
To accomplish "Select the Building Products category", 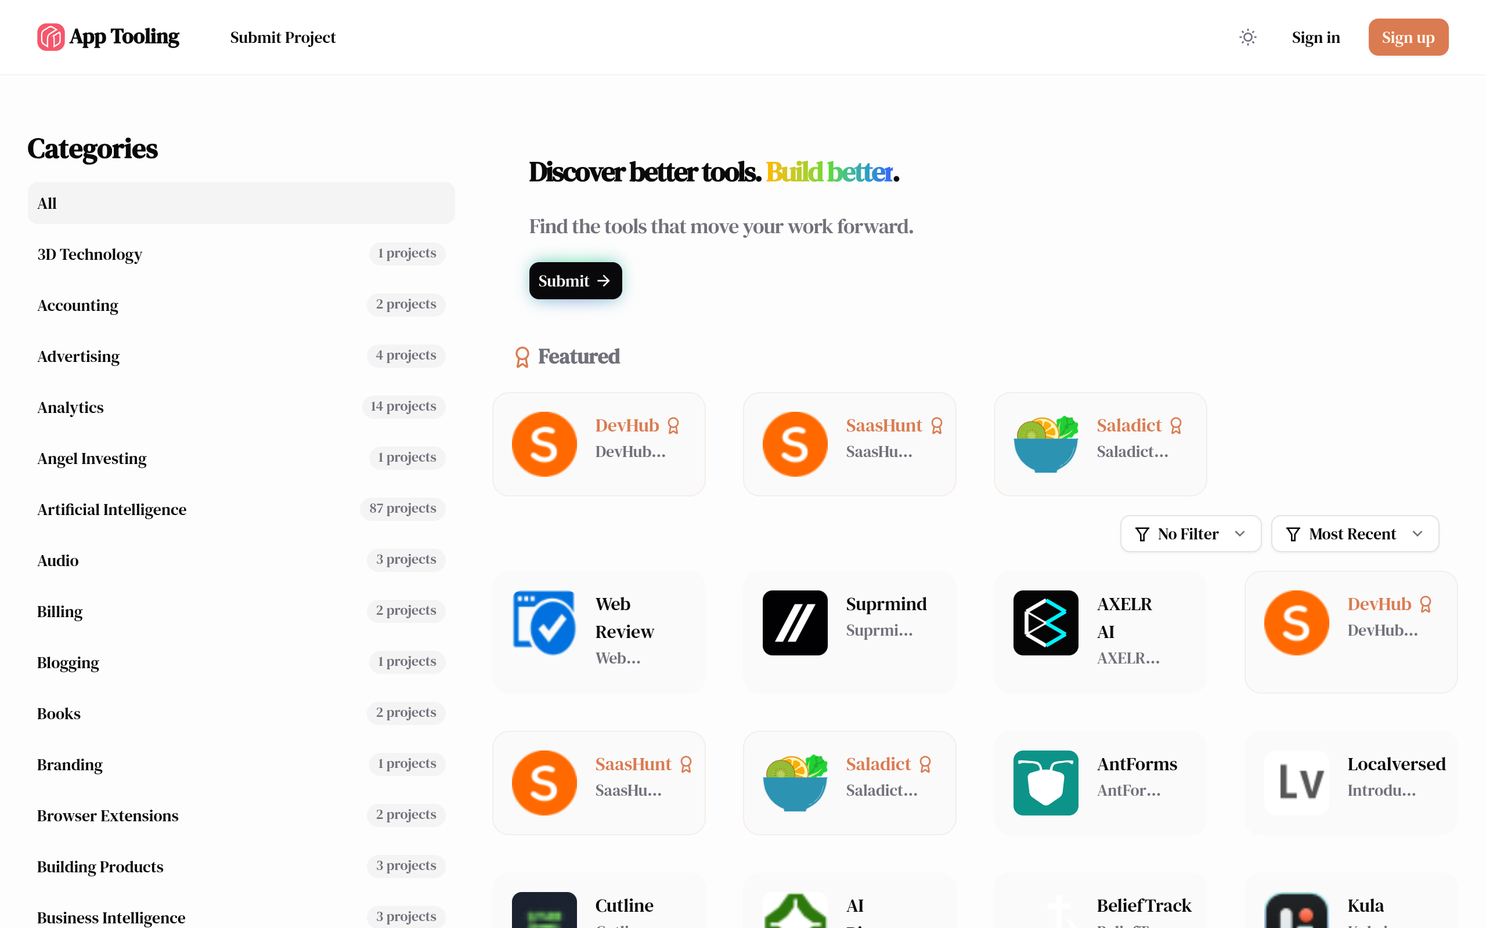I will click(241, 866).
